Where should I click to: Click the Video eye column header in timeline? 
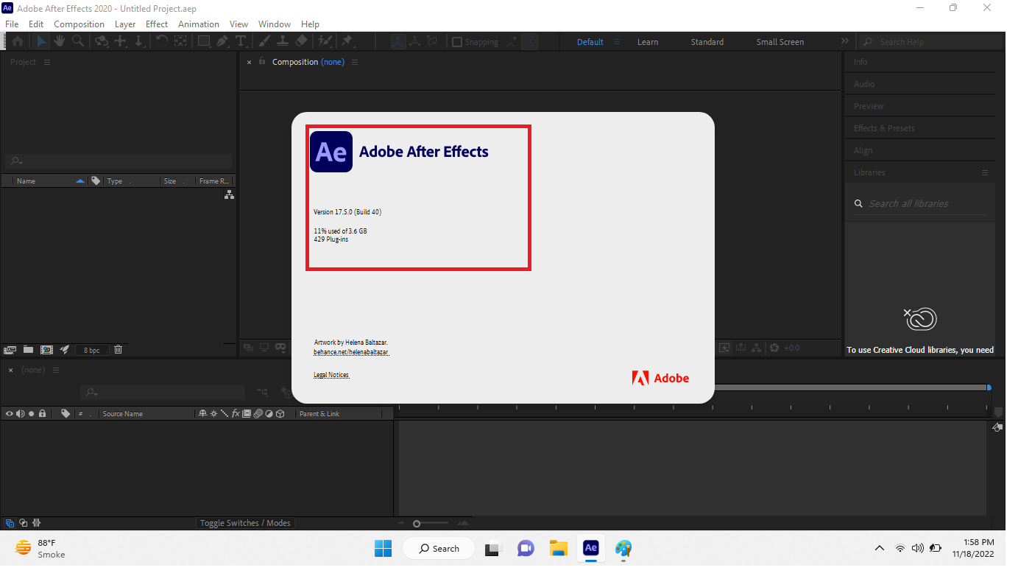(x=9, y=414)
